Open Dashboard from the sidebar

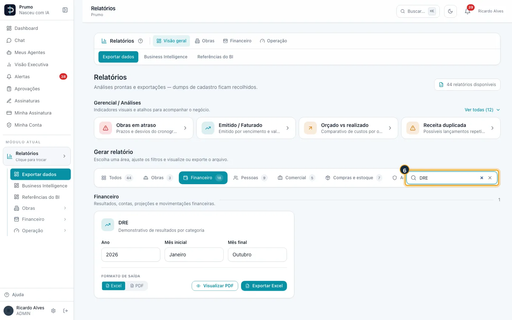37,28
